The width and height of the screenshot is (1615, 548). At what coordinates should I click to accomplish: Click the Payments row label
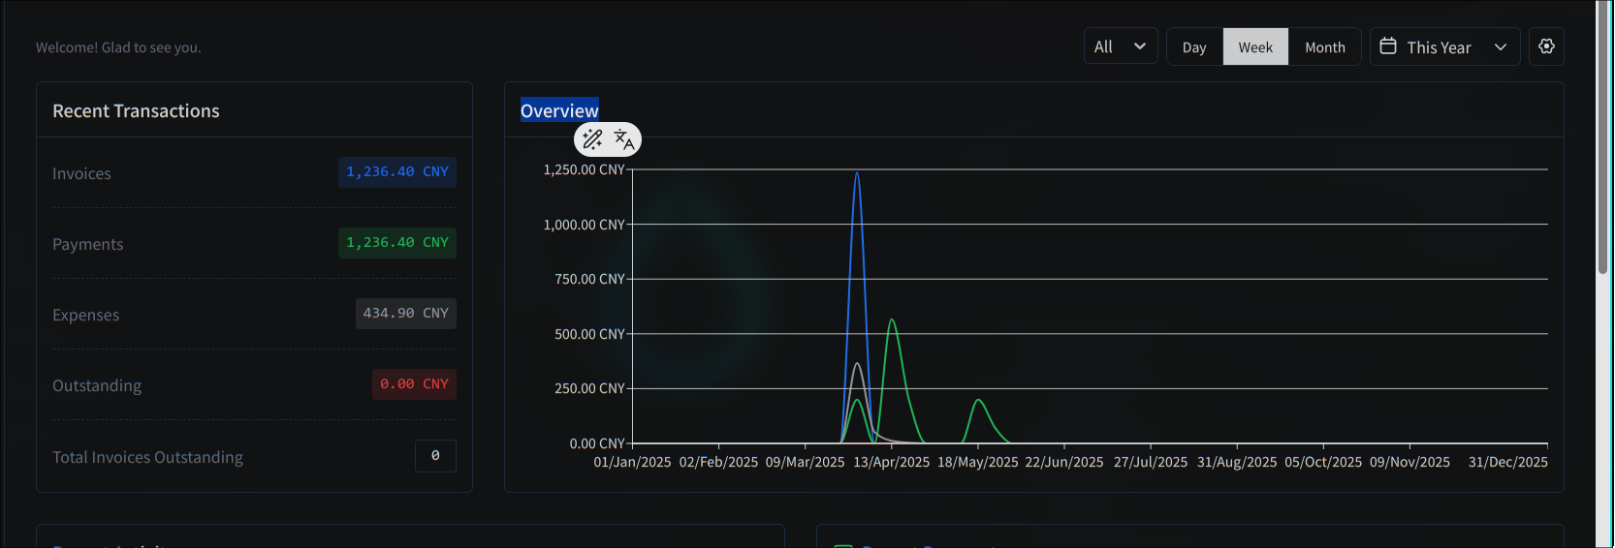click(87, 244)
